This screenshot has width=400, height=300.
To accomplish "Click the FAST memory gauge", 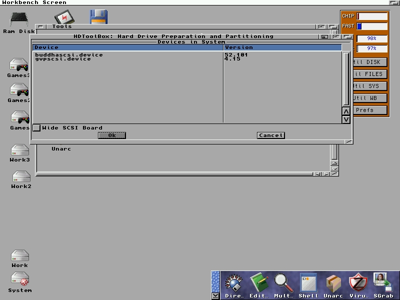I will pos(372,26).
